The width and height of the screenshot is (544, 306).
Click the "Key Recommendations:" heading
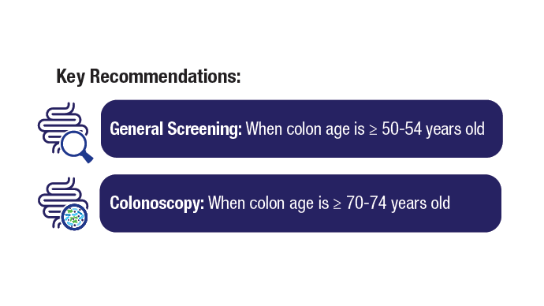(148, 76)
